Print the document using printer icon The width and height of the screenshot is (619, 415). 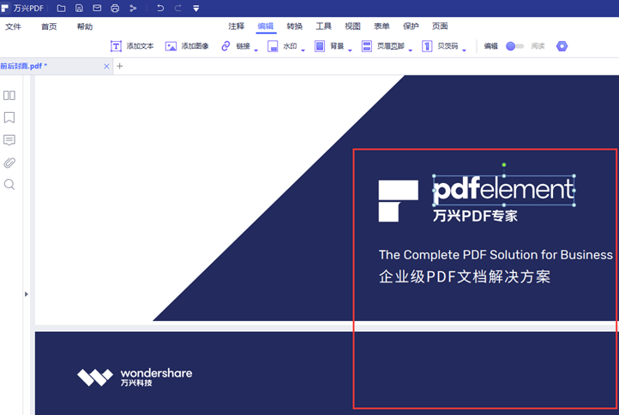point(115,9)
